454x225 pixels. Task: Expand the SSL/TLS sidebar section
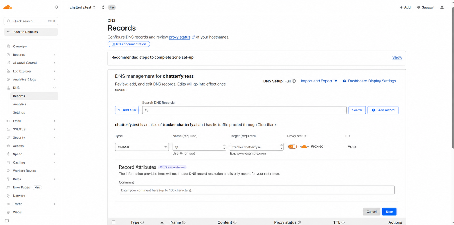click(54, 129)
